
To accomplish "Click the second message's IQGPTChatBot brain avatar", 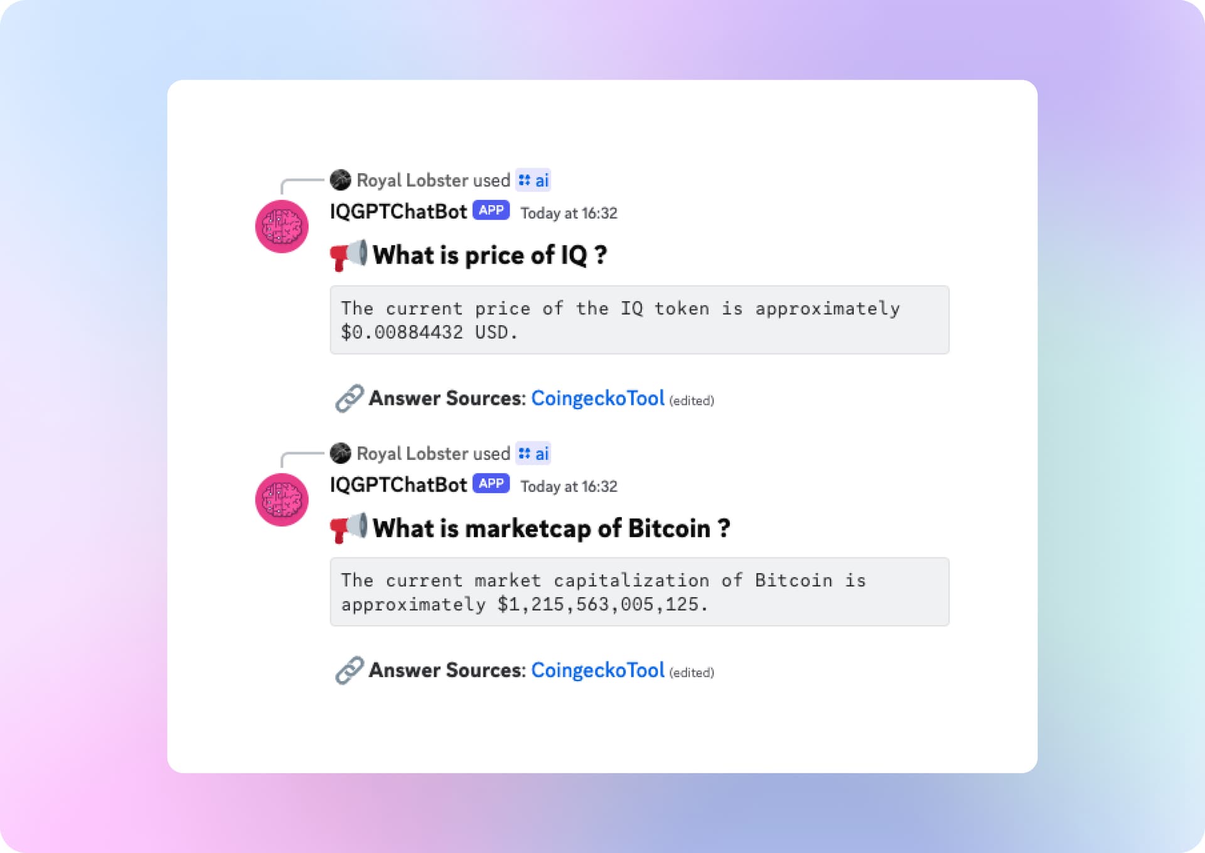I will 282,500.
